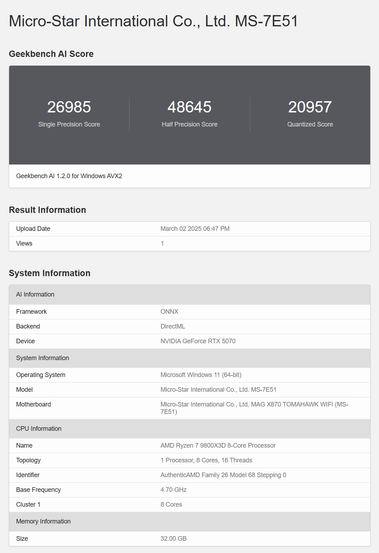Click the CPU Information table header
The height and width of the screenshot is (553, 379).
(x=39, y=429)
